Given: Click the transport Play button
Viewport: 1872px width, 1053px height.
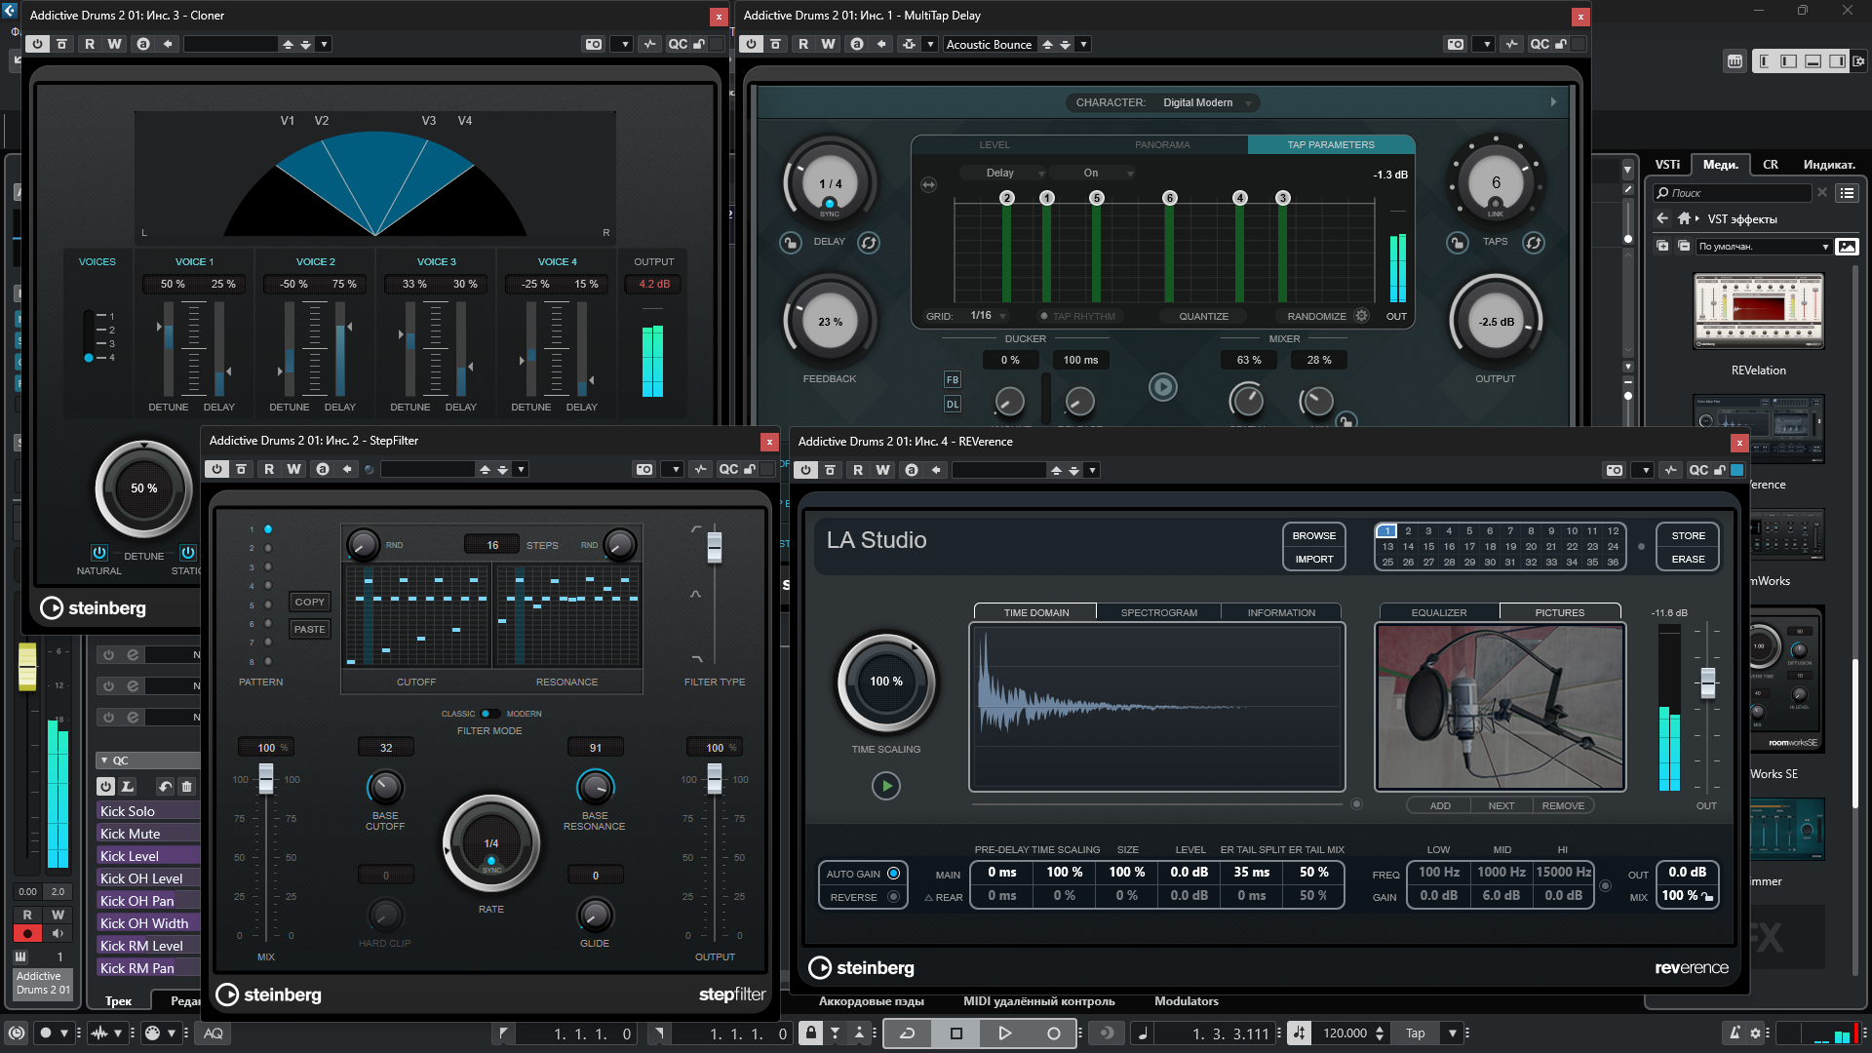Looking at the screenshot, I should coord(1004,1033).
